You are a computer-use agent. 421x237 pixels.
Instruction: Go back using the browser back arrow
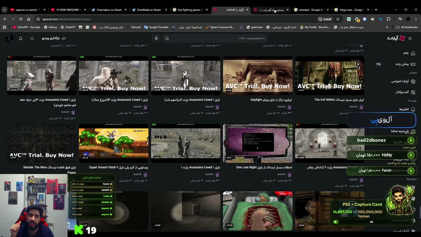[x=5, y=19]
